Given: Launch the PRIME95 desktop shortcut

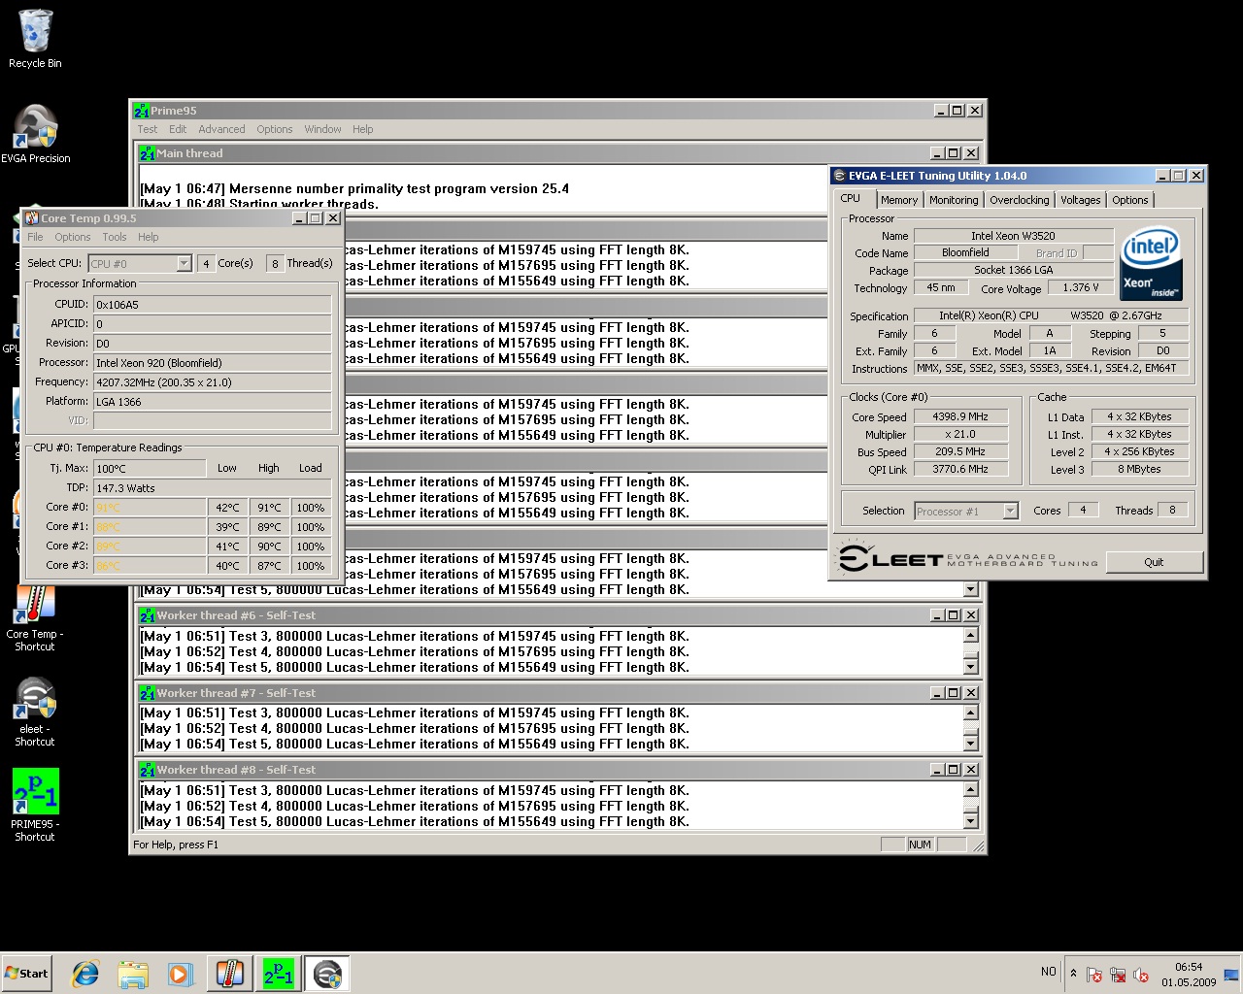Looking at the screenshot, I should point(35,805).
